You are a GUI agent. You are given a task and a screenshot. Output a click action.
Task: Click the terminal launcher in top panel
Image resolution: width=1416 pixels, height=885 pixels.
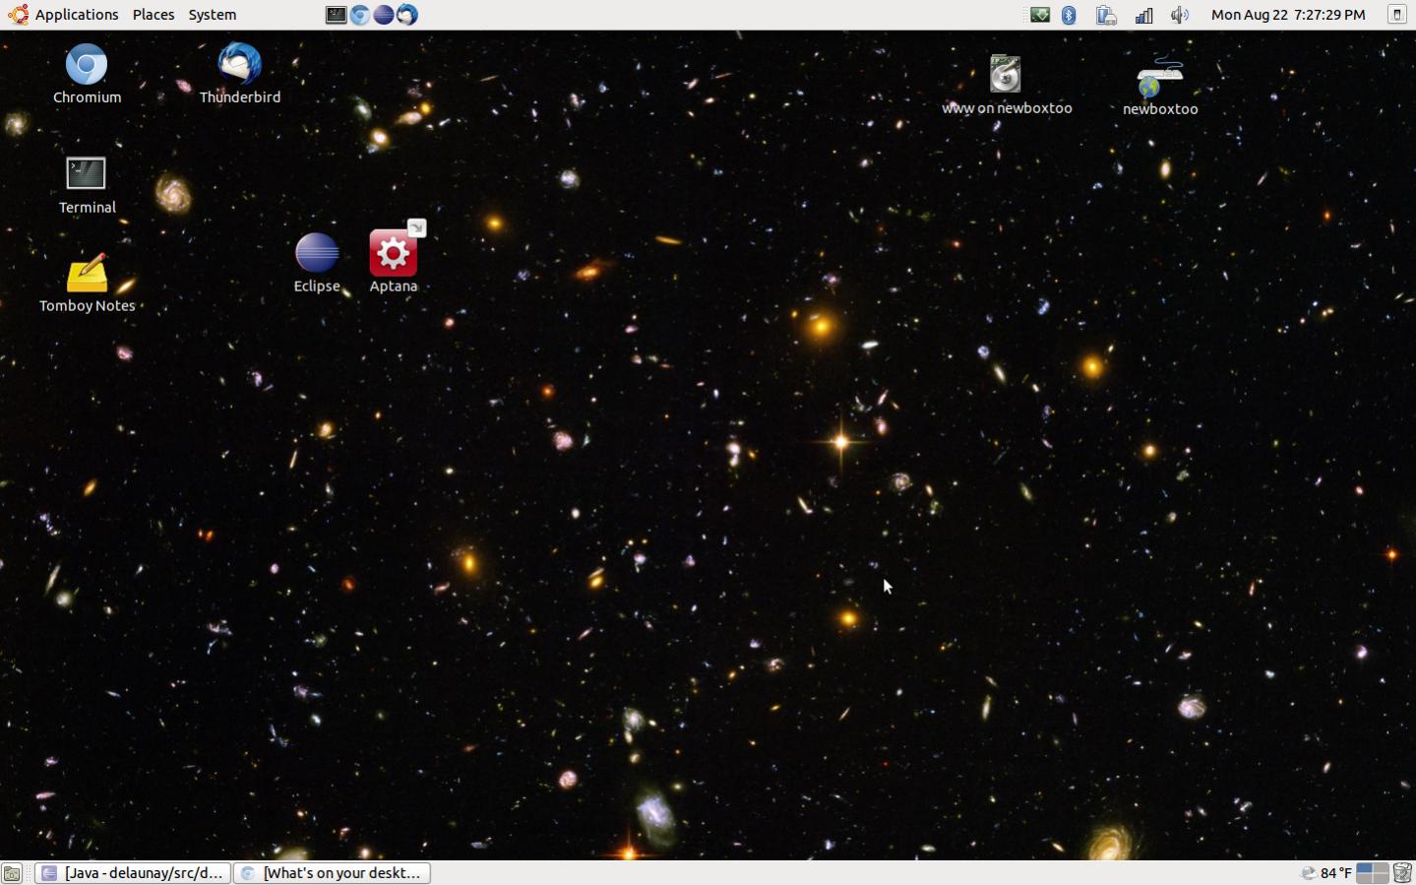click(336, 15)
